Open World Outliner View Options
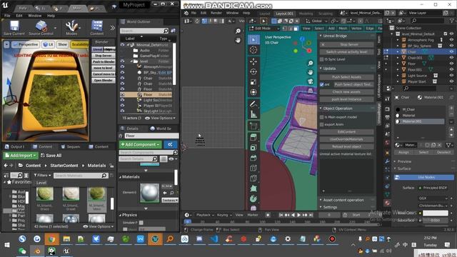Image resolution: width=457 pixels, height=257 pixels. [160, 118]
